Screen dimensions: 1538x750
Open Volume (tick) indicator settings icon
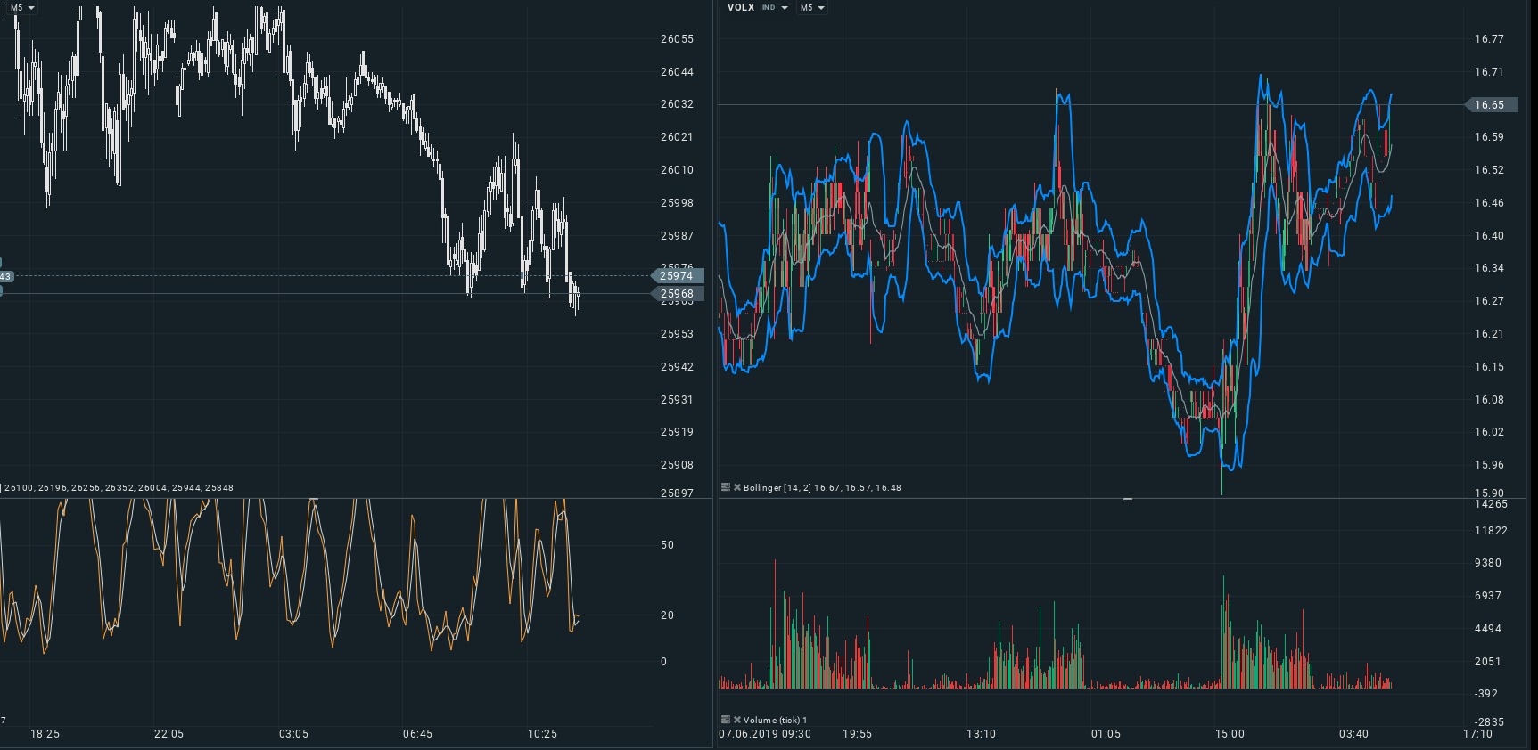point(726,720)
